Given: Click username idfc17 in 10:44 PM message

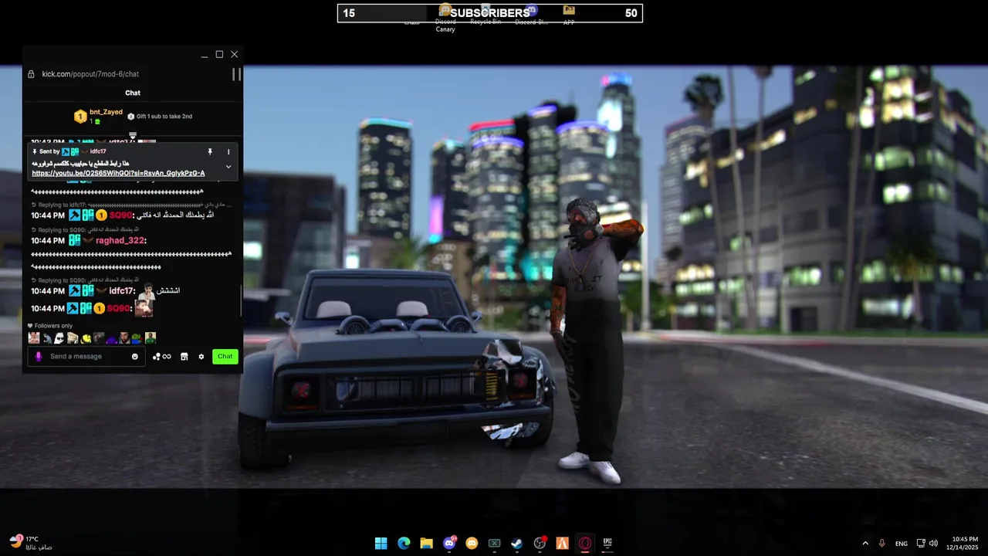Looking at the screenshot, I should 122,291.
